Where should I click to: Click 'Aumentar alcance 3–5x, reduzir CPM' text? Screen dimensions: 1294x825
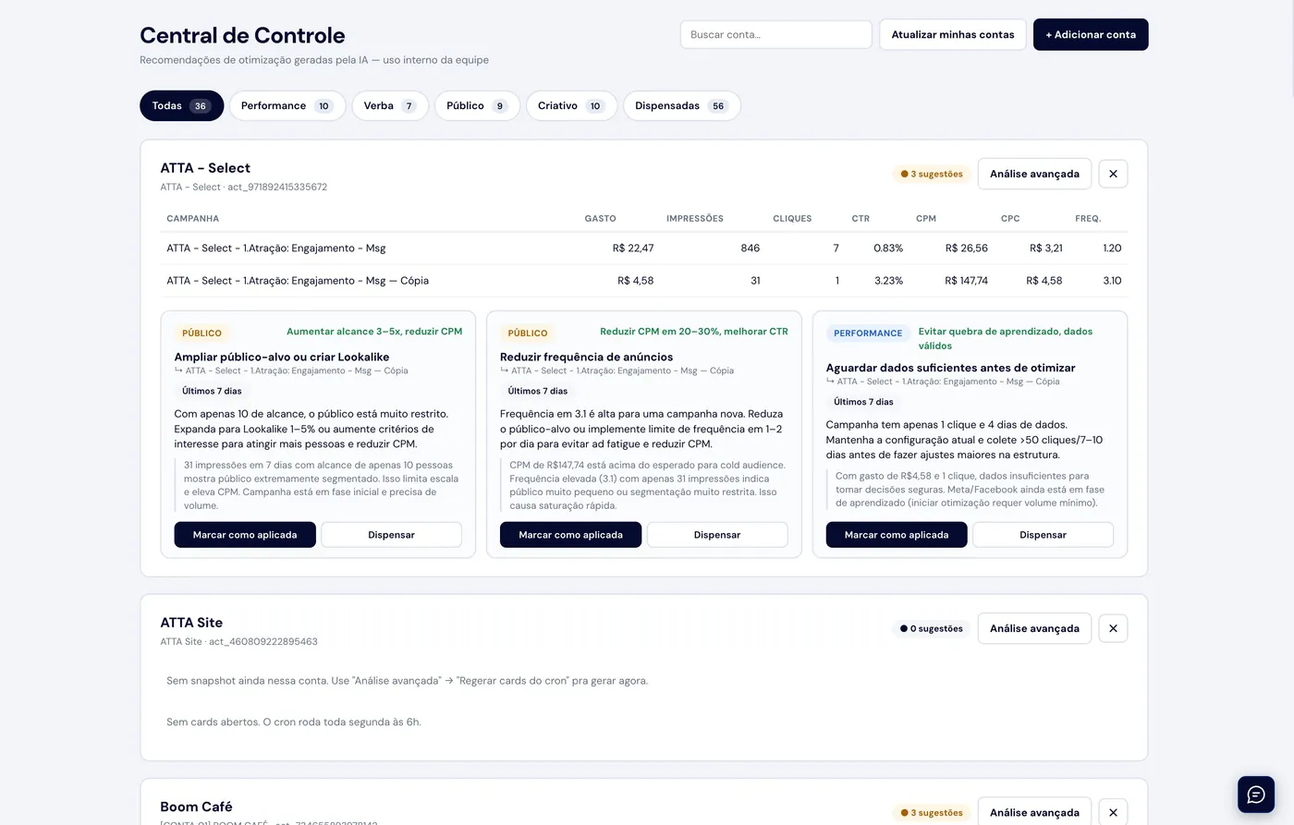[x=374, y=332]
